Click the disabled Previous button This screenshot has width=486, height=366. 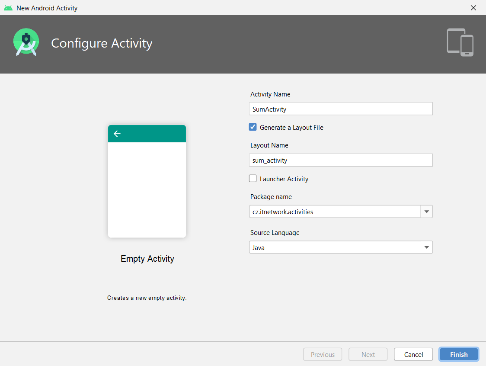323,354
